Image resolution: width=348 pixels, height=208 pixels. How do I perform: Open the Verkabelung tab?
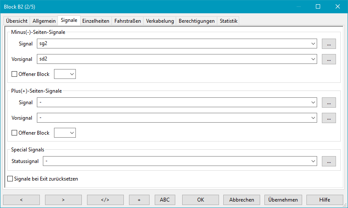point(160,21)
